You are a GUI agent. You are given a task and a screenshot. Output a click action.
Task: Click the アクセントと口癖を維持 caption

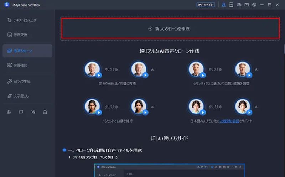[117, 121]
